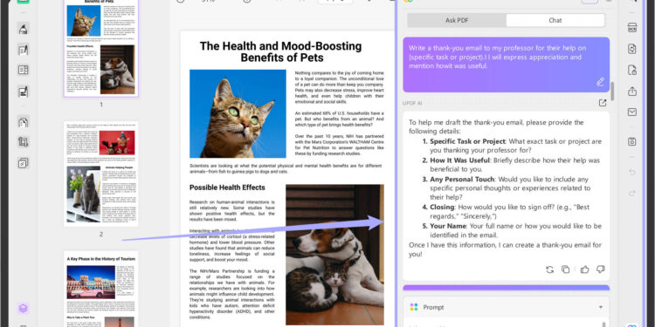This screenshot has height=327, width=655.
Task: Copy the AI response text
Action: [x=566, y=269]
